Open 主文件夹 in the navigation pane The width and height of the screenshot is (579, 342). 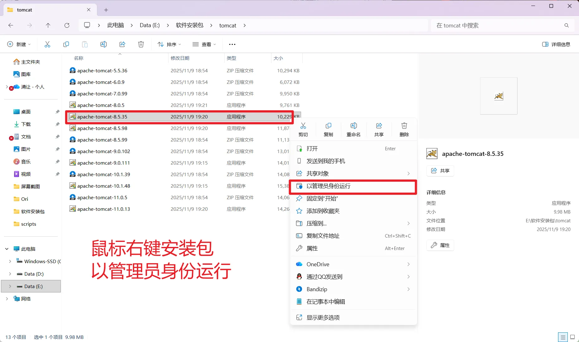pos(31,62)
